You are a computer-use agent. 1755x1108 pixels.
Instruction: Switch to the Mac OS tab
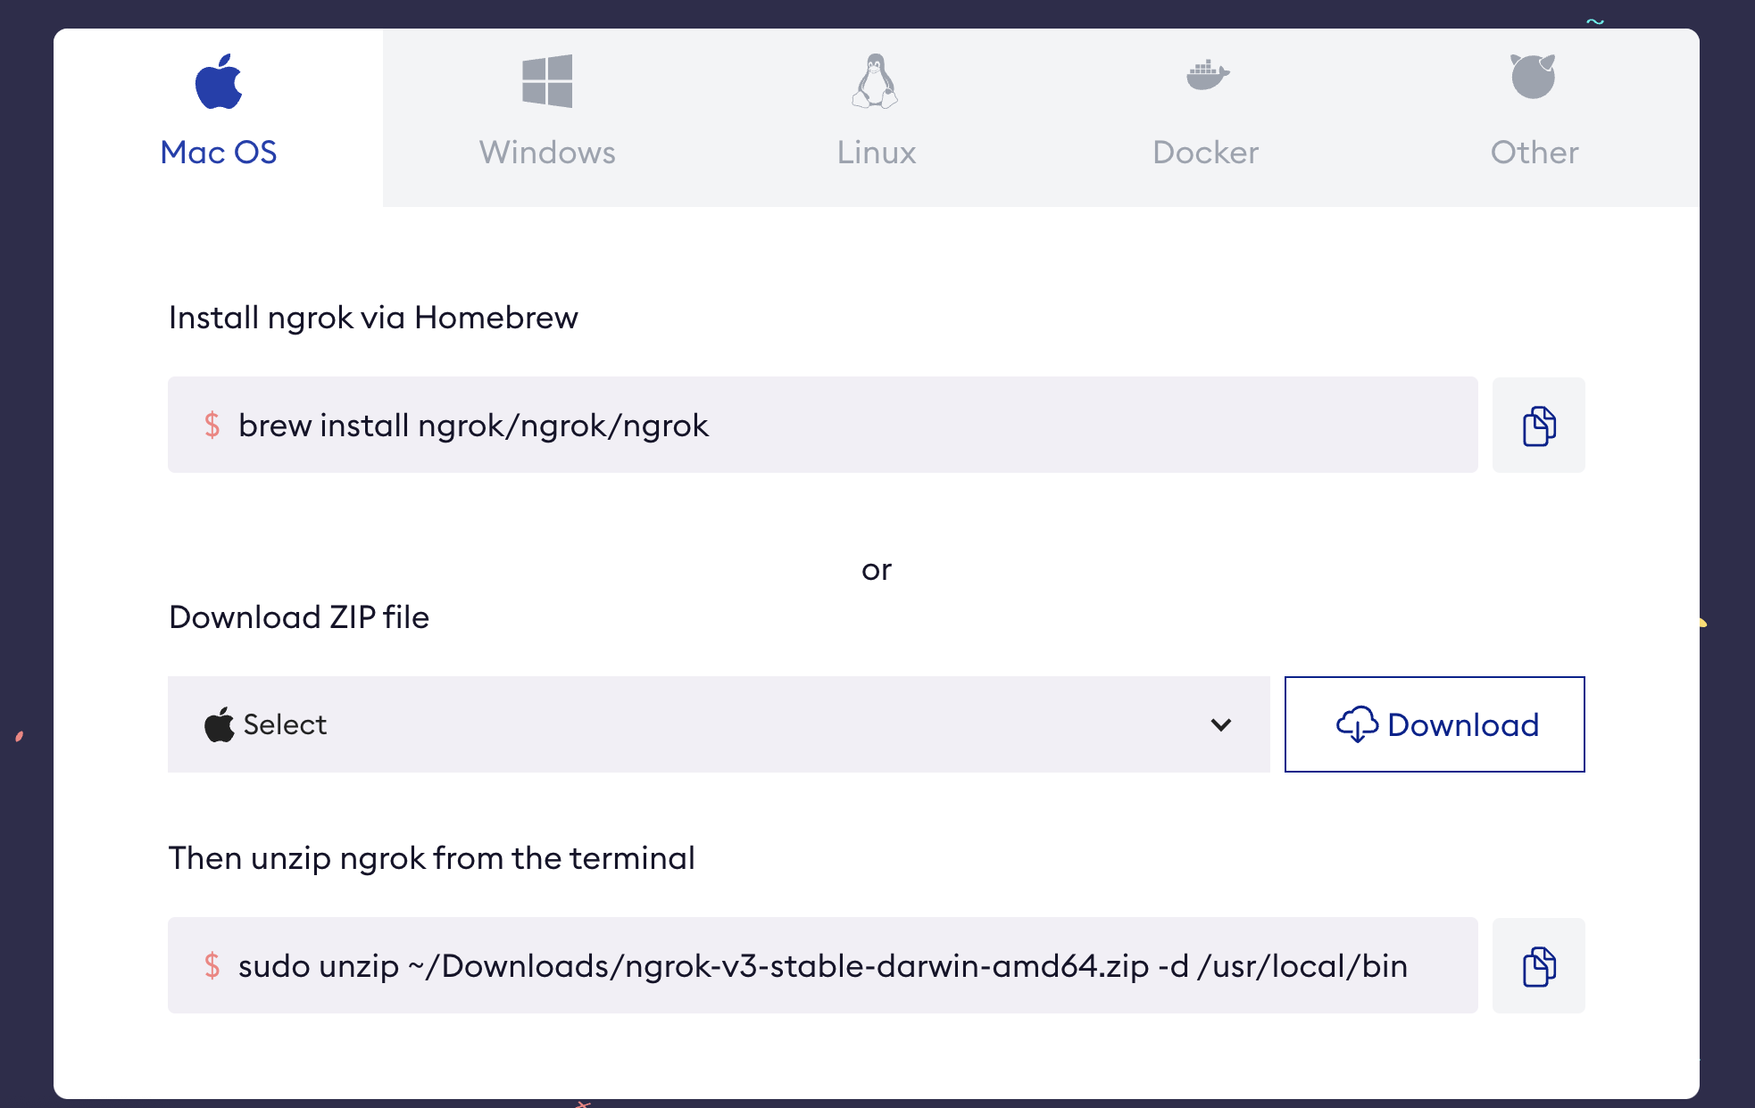219,153
